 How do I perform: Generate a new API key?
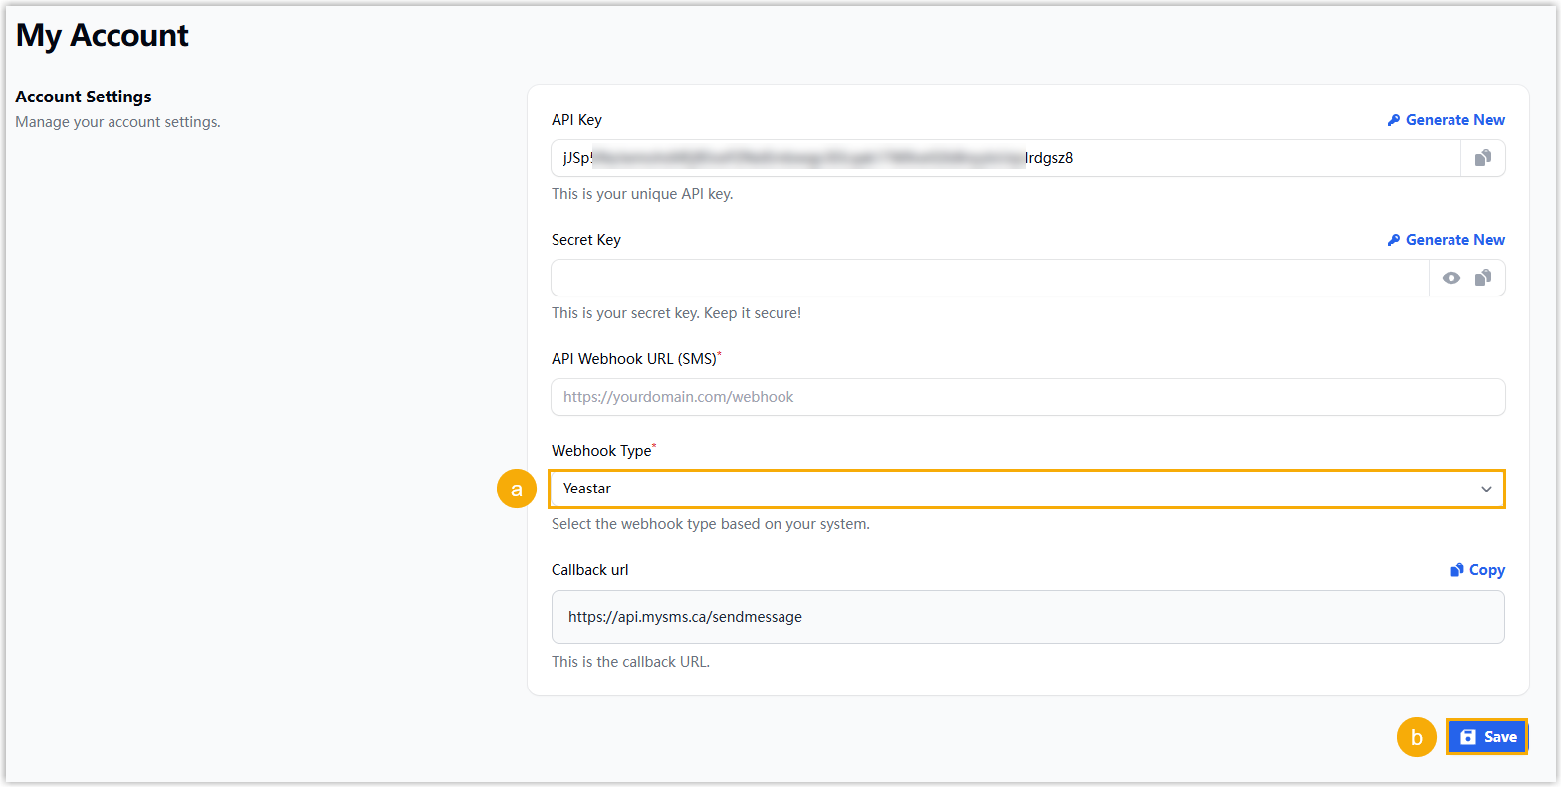[x=1454, y=120]
